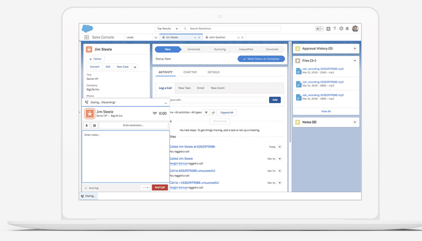This screenshot has width=422, height=241.
Task: Click View All files link
Action: pos(326,111)
